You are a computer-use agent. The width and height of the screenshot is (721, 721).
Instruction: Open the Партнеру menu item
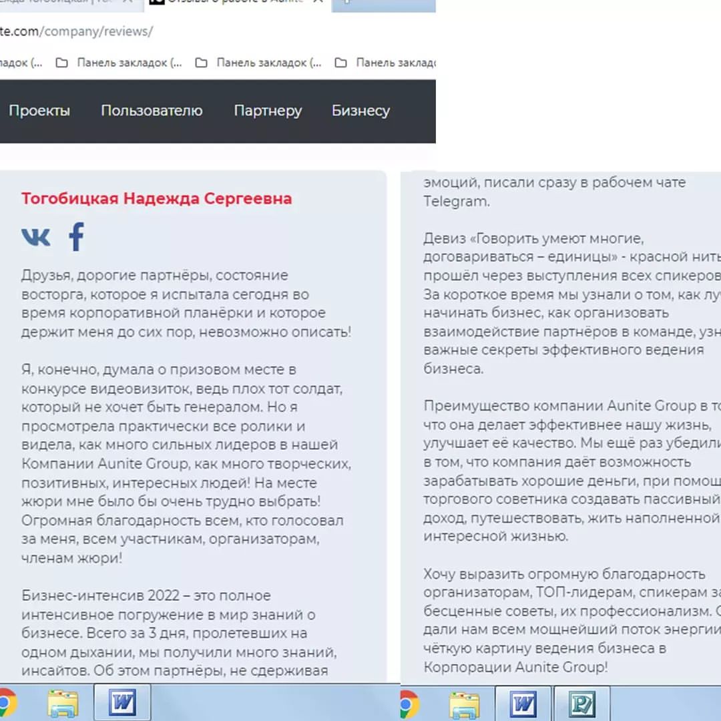[x=268, y=111]
